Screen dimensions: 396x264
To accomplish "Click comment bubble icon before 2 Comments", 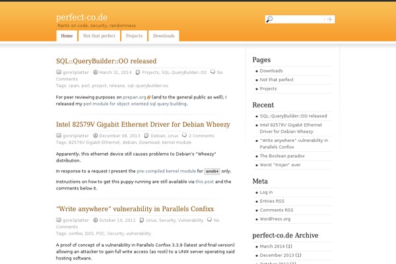I will [x=184, y=135].
